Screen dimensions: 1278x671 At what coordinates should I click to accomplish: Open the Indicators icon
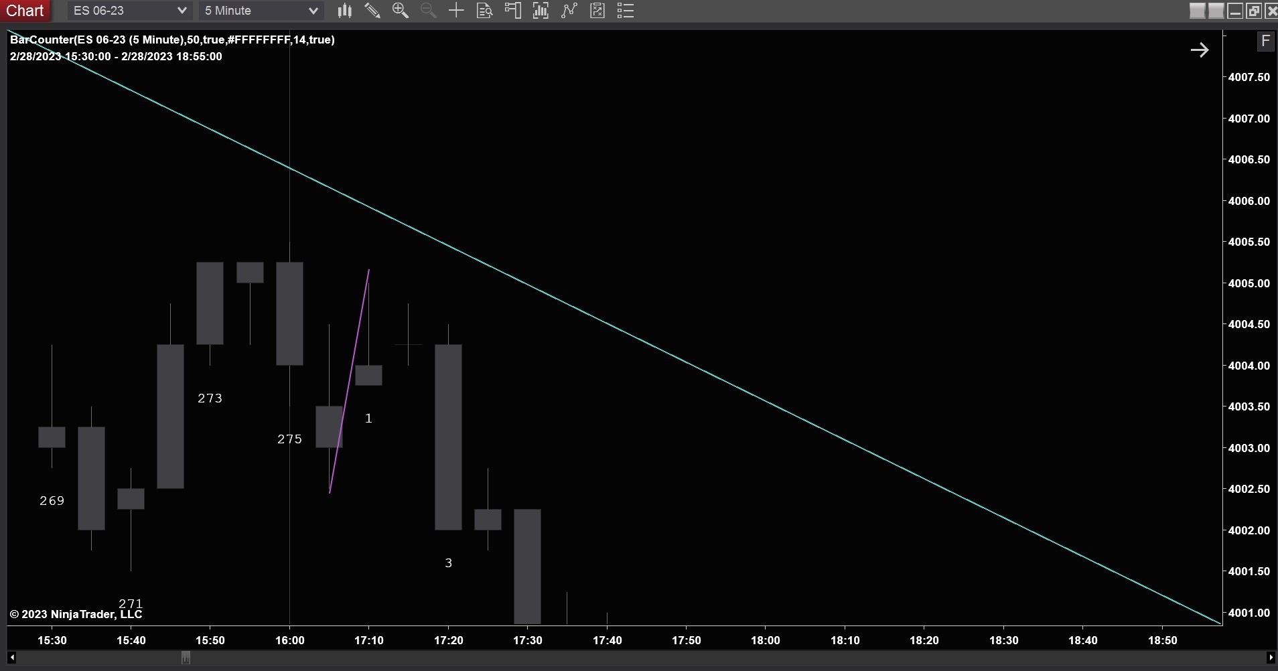click(569, 11)
